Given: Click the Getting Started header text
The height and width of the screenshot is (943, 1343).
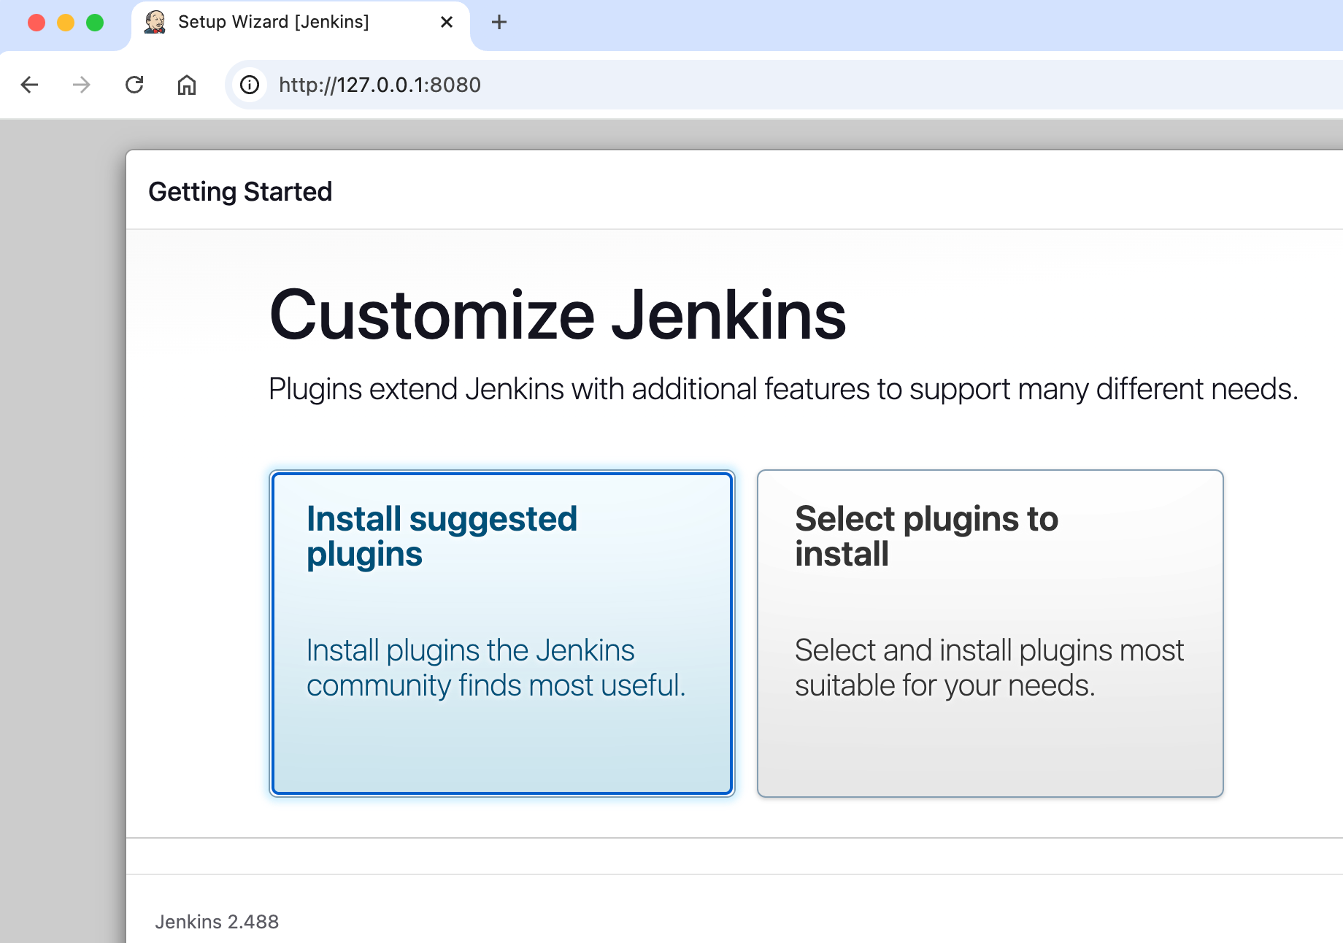Looking at the screenshot, I should pyautogui.click(x=240, y=191).
